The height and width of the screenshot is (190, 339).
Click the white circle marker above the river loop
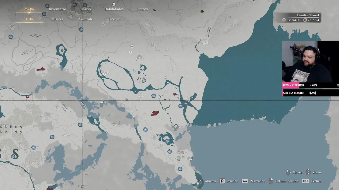coord(130,52)
